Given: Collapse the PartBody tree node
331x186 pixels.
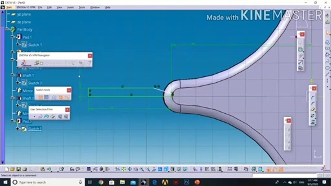Looking at the screenshot, I should 7,29.
